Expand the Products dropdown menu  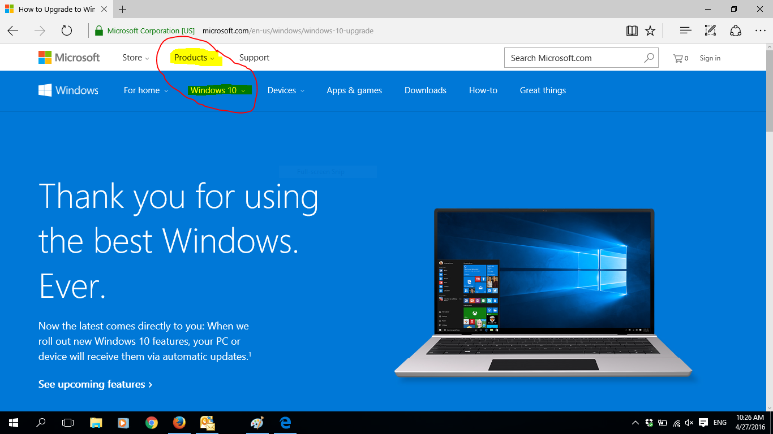194,58
